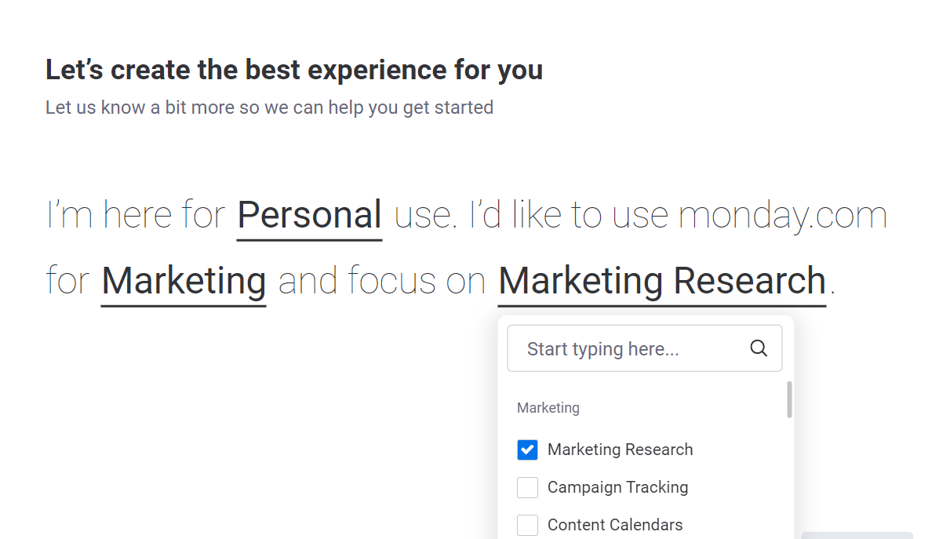The width and height of the screenshot is (950, 539).
Task: Select the Marketing Research option label
Action: (620, 450)
